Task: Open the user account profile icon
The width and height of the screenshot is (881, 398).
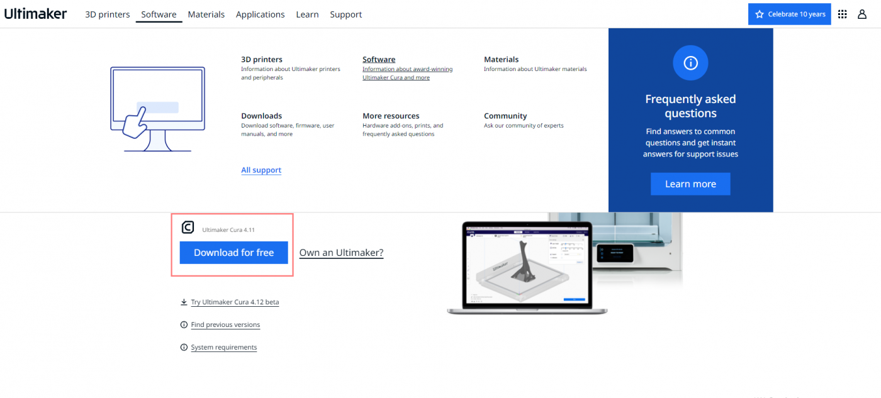Action: [x=862, y=14]
